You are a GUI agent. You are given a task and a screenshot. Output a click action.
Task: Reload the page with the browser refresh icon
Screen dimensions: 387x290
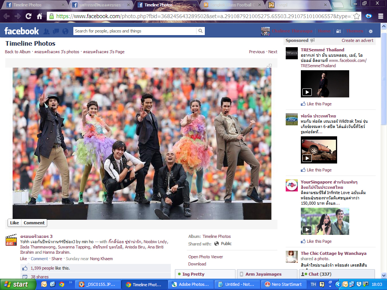(x=28, y=16)
